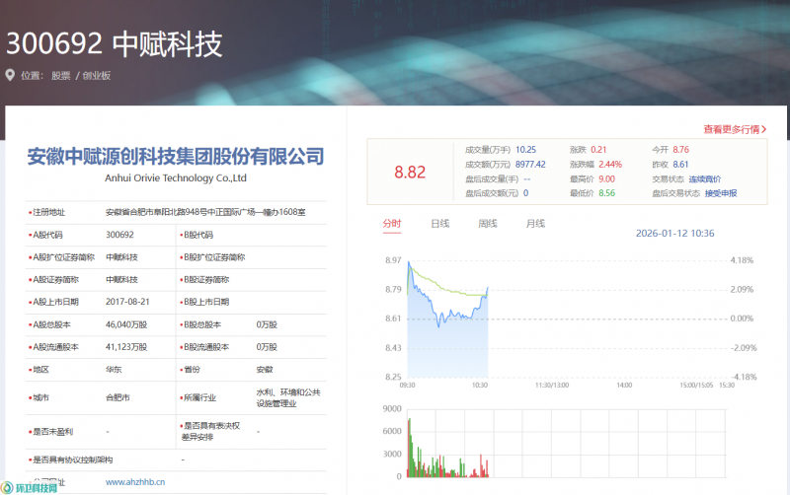This screenshot has height=495, width=790.
Task: Switch to the 日线 chart tab
Action: click(x=439, y=224)
